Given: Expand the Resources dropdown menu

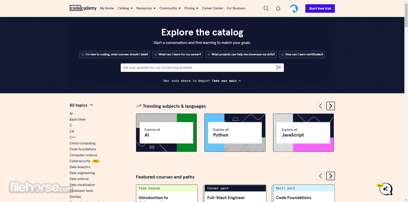Looking at the screenshot, I should point(146,8).
